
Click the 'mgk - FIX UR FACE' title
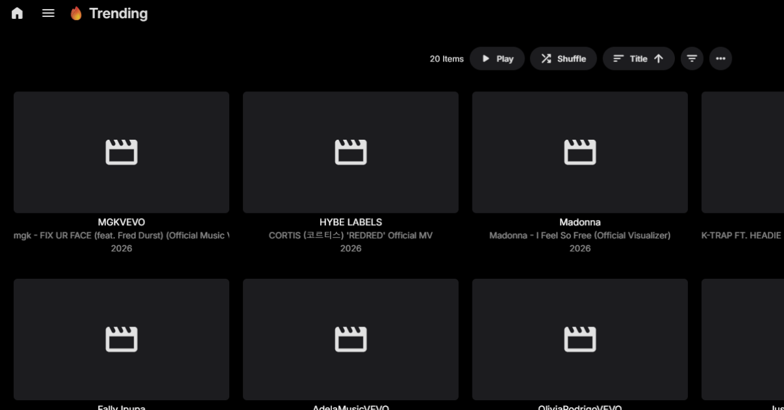pos(122,235)
